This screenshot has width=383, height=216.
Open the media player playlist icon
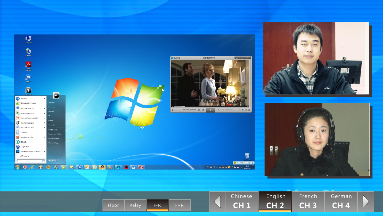pos(249,110)
